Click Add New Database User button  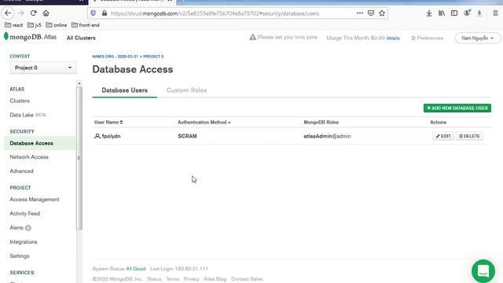click(x=457, y=108)
